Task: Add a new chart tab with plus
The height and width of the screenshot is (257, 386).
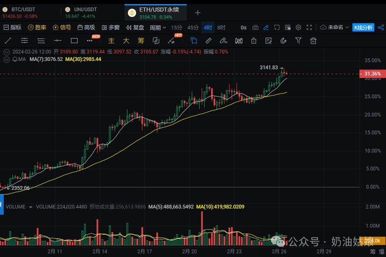Action: (x=197, y=13)
